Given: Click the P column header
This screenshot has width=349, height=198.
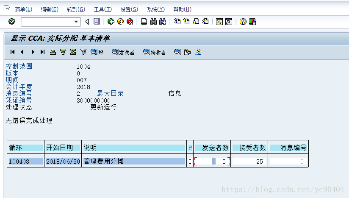Looking at the screenshot, I should tap(190, 148).
